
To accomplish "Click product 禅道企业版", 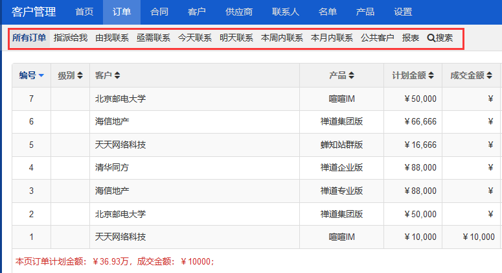I will coord(341,167).
